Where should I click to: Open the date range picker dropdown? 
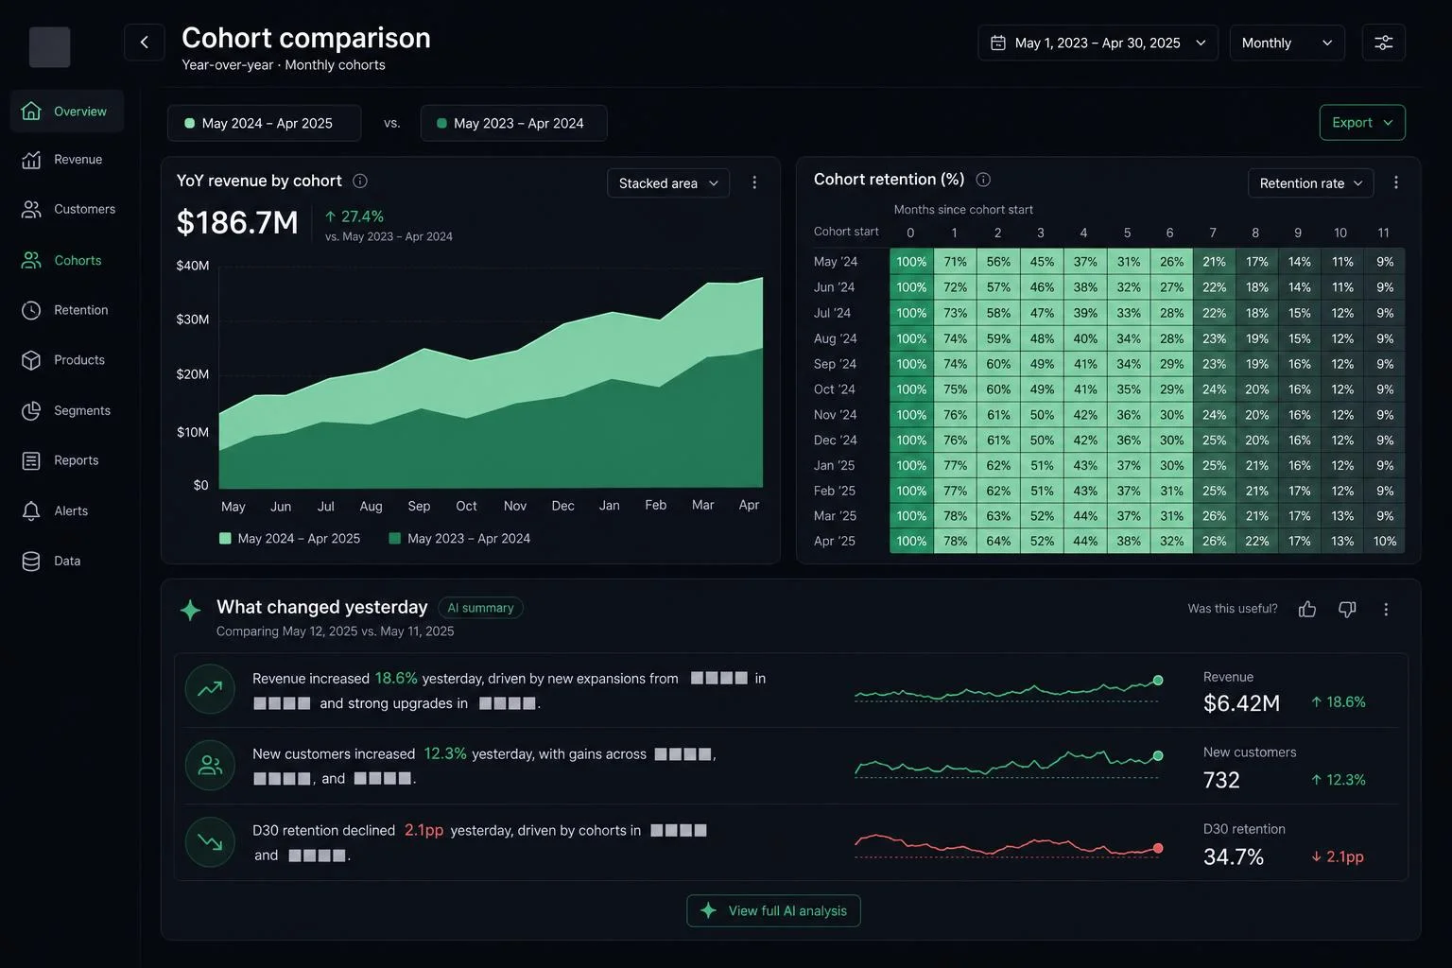(1098, 43)
